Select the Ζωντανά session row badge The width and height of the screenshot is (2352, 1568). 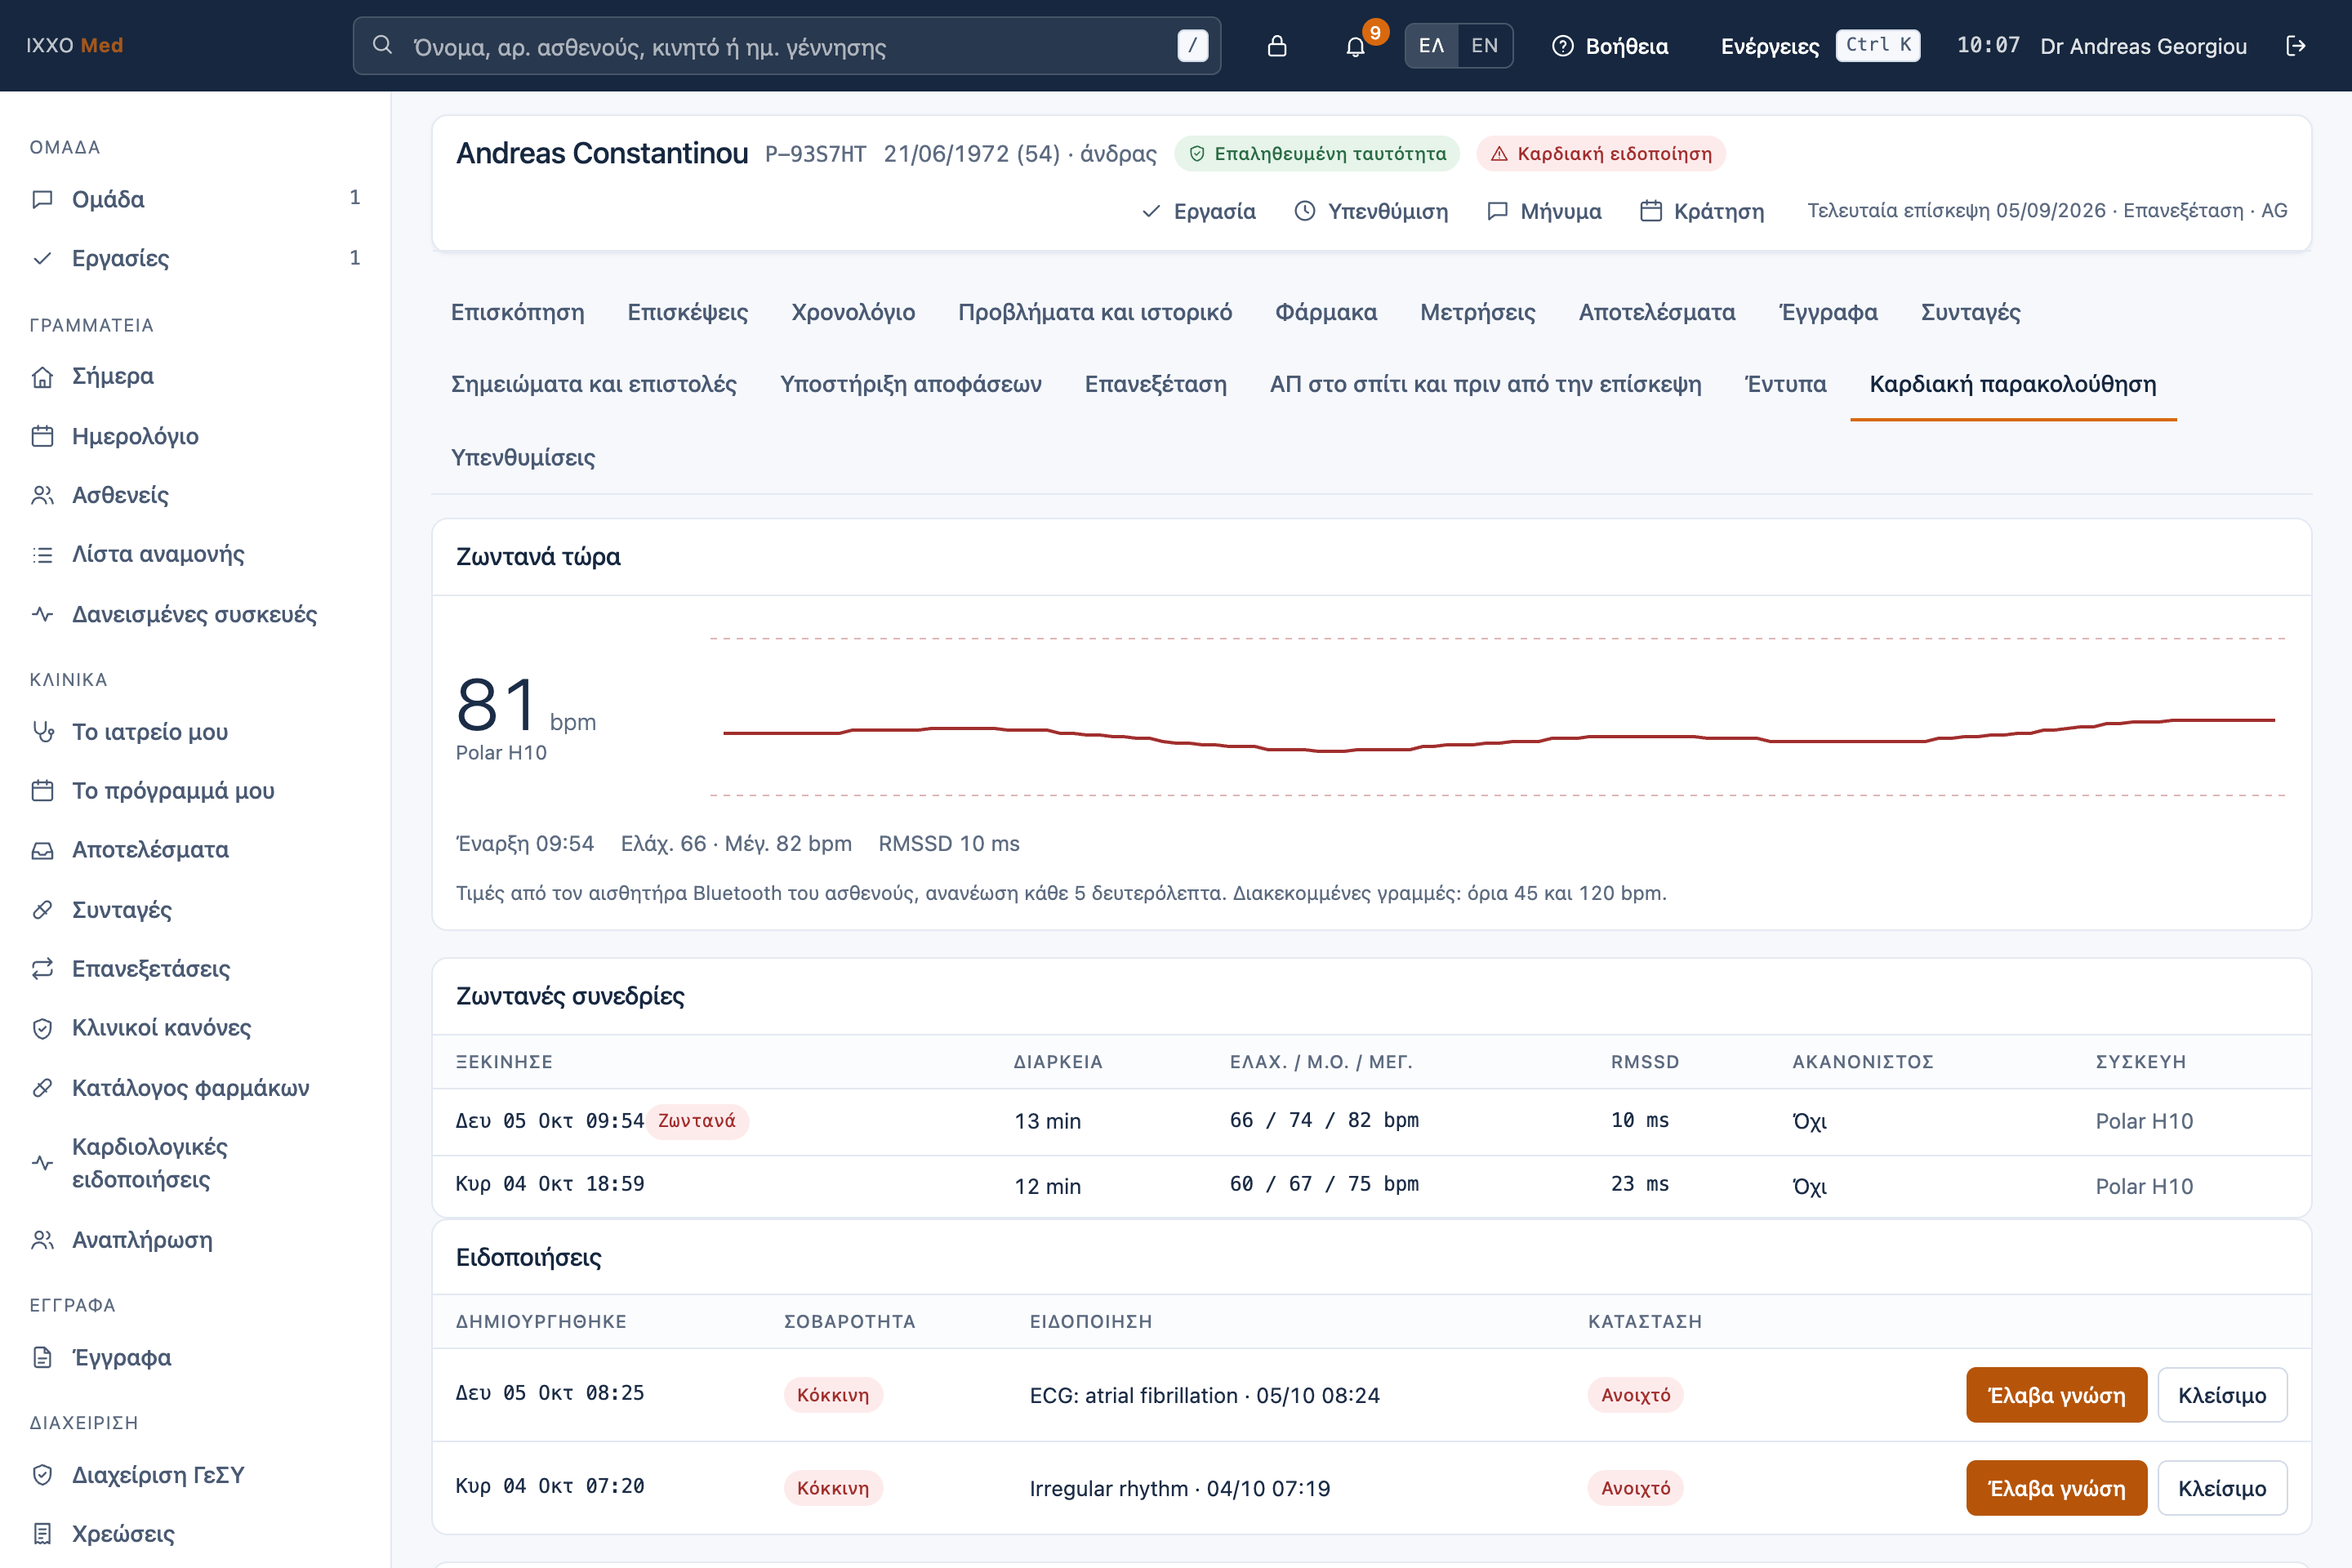(x=697, y=1121)
